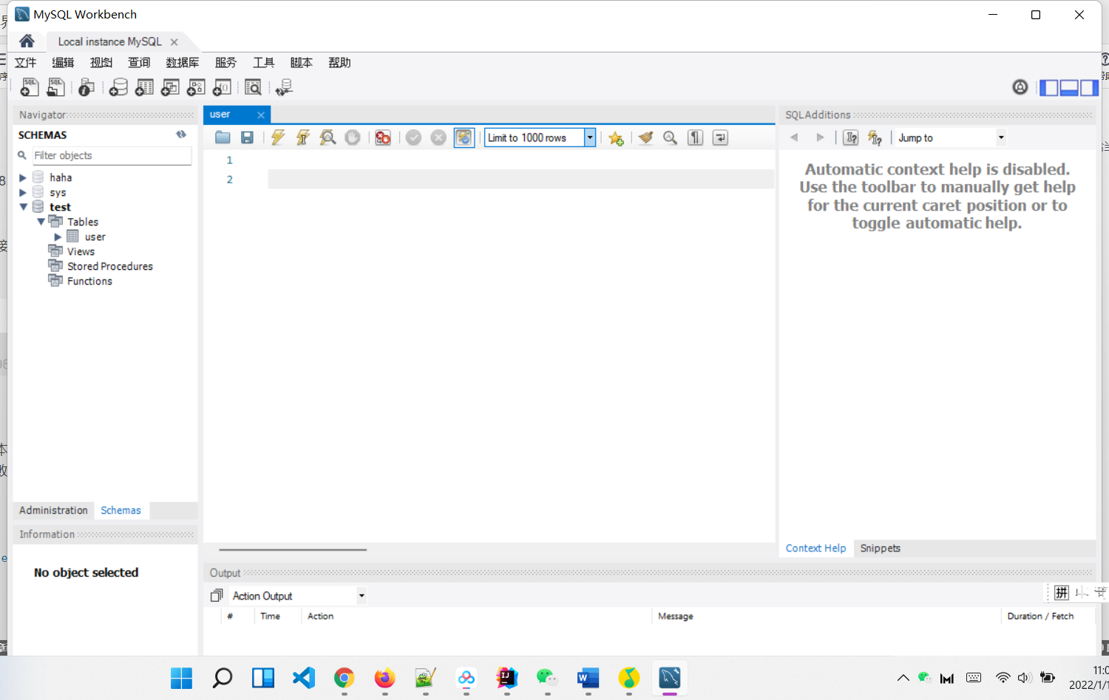Open a script file in this editor
Screen dimensions: 1109x700
pyautogui.click(x=223, y=137)
